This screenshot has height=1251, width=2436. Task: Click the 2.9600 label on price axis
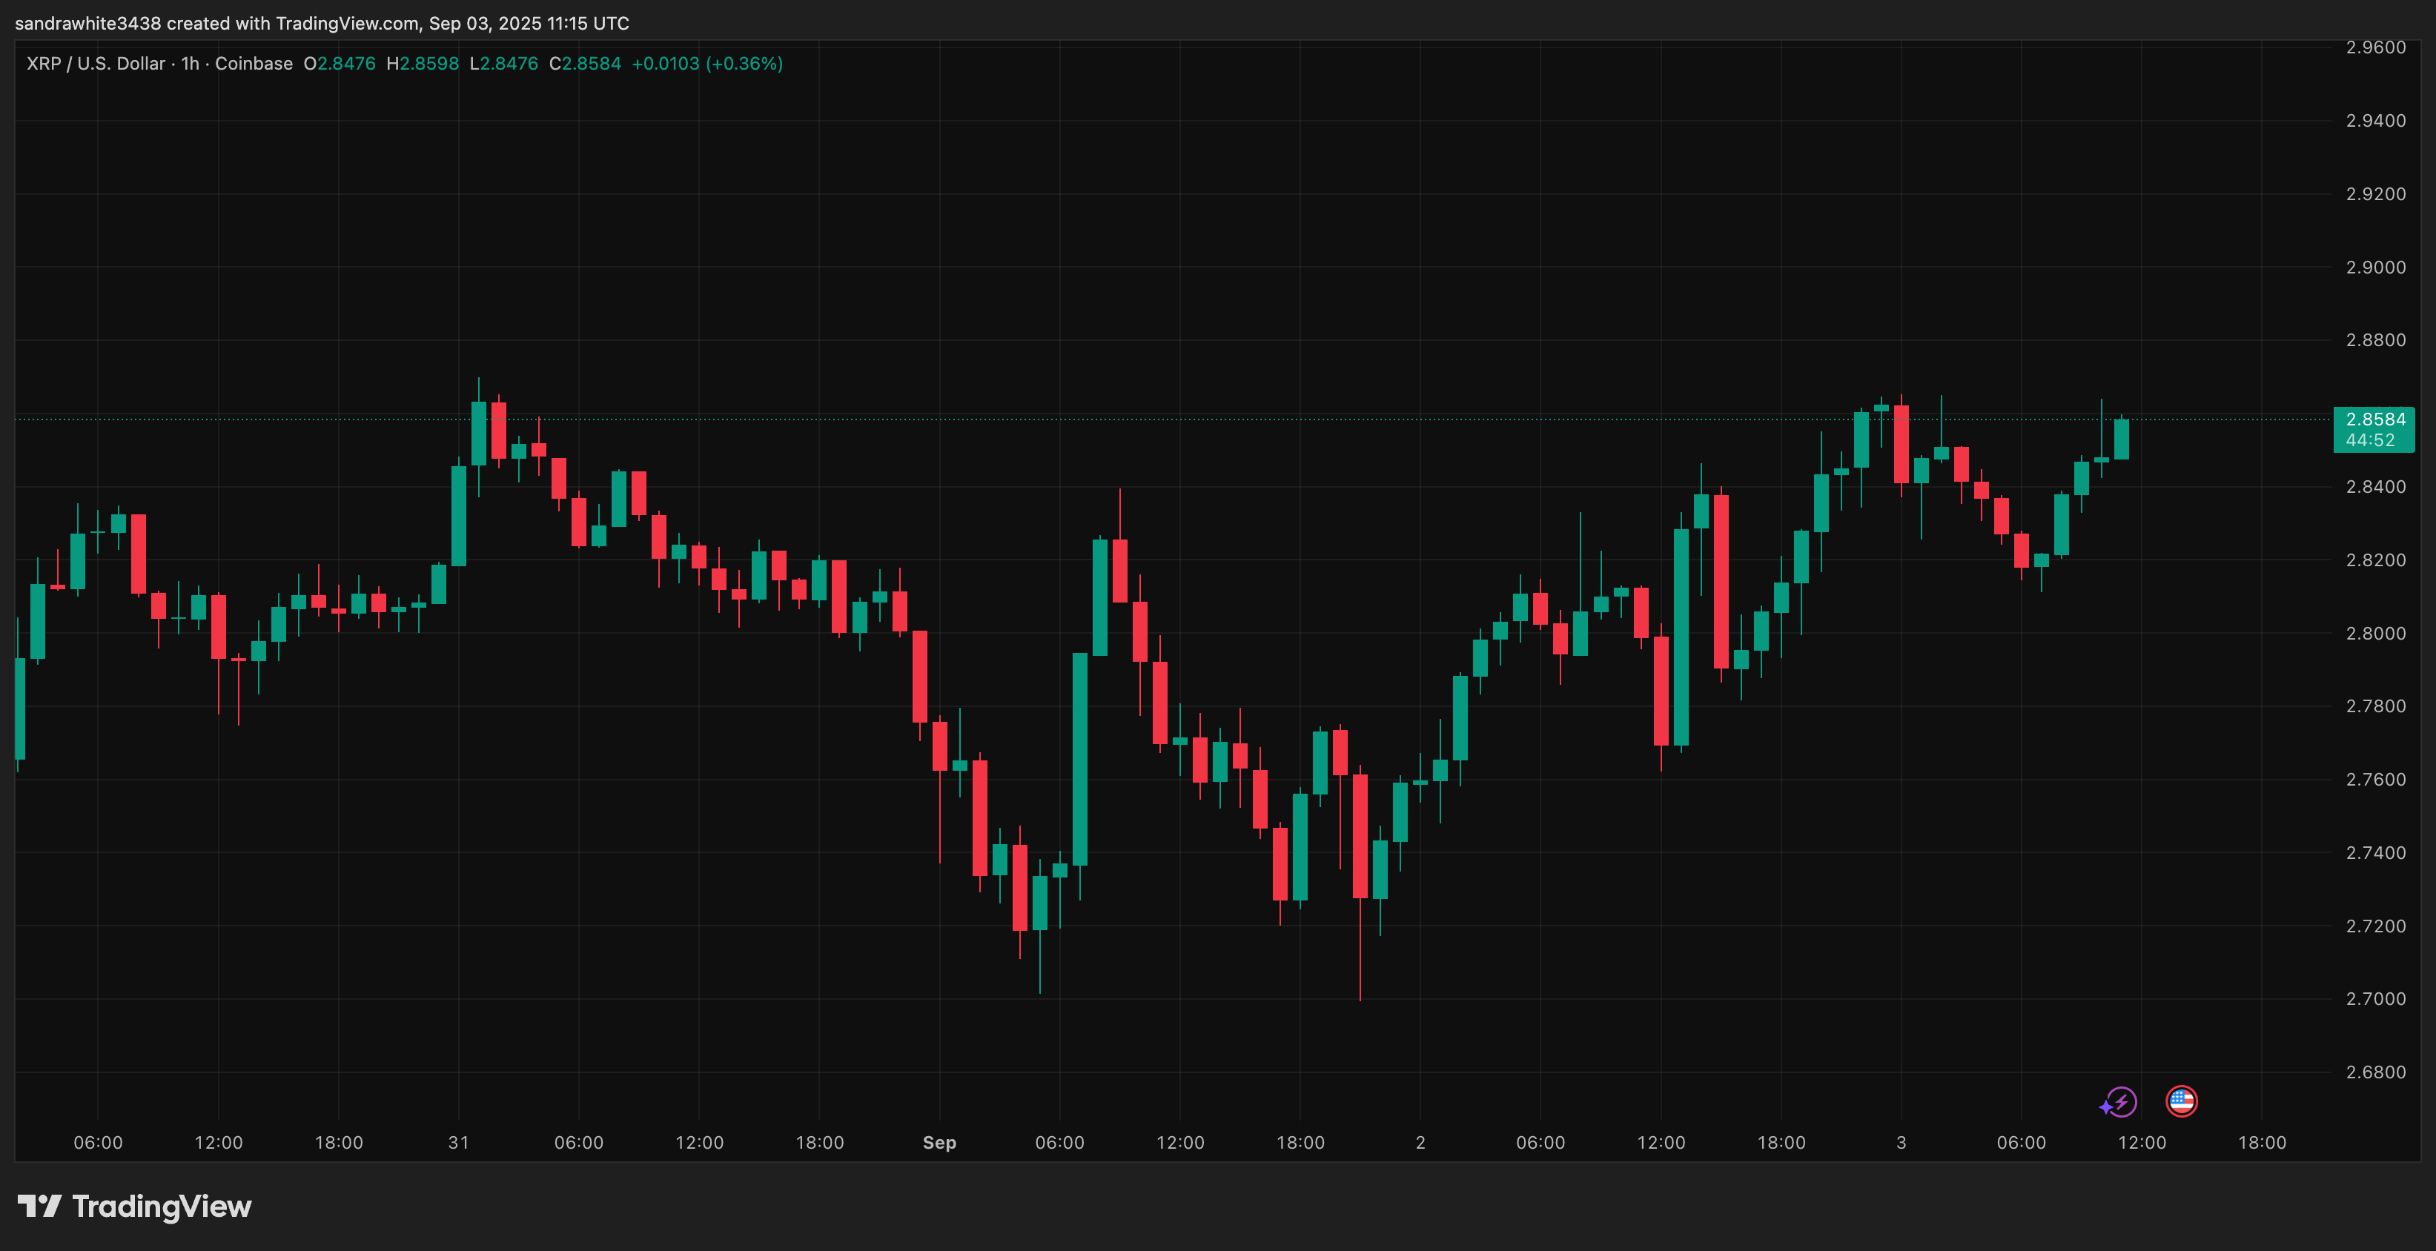click(x=2375, y=47)
